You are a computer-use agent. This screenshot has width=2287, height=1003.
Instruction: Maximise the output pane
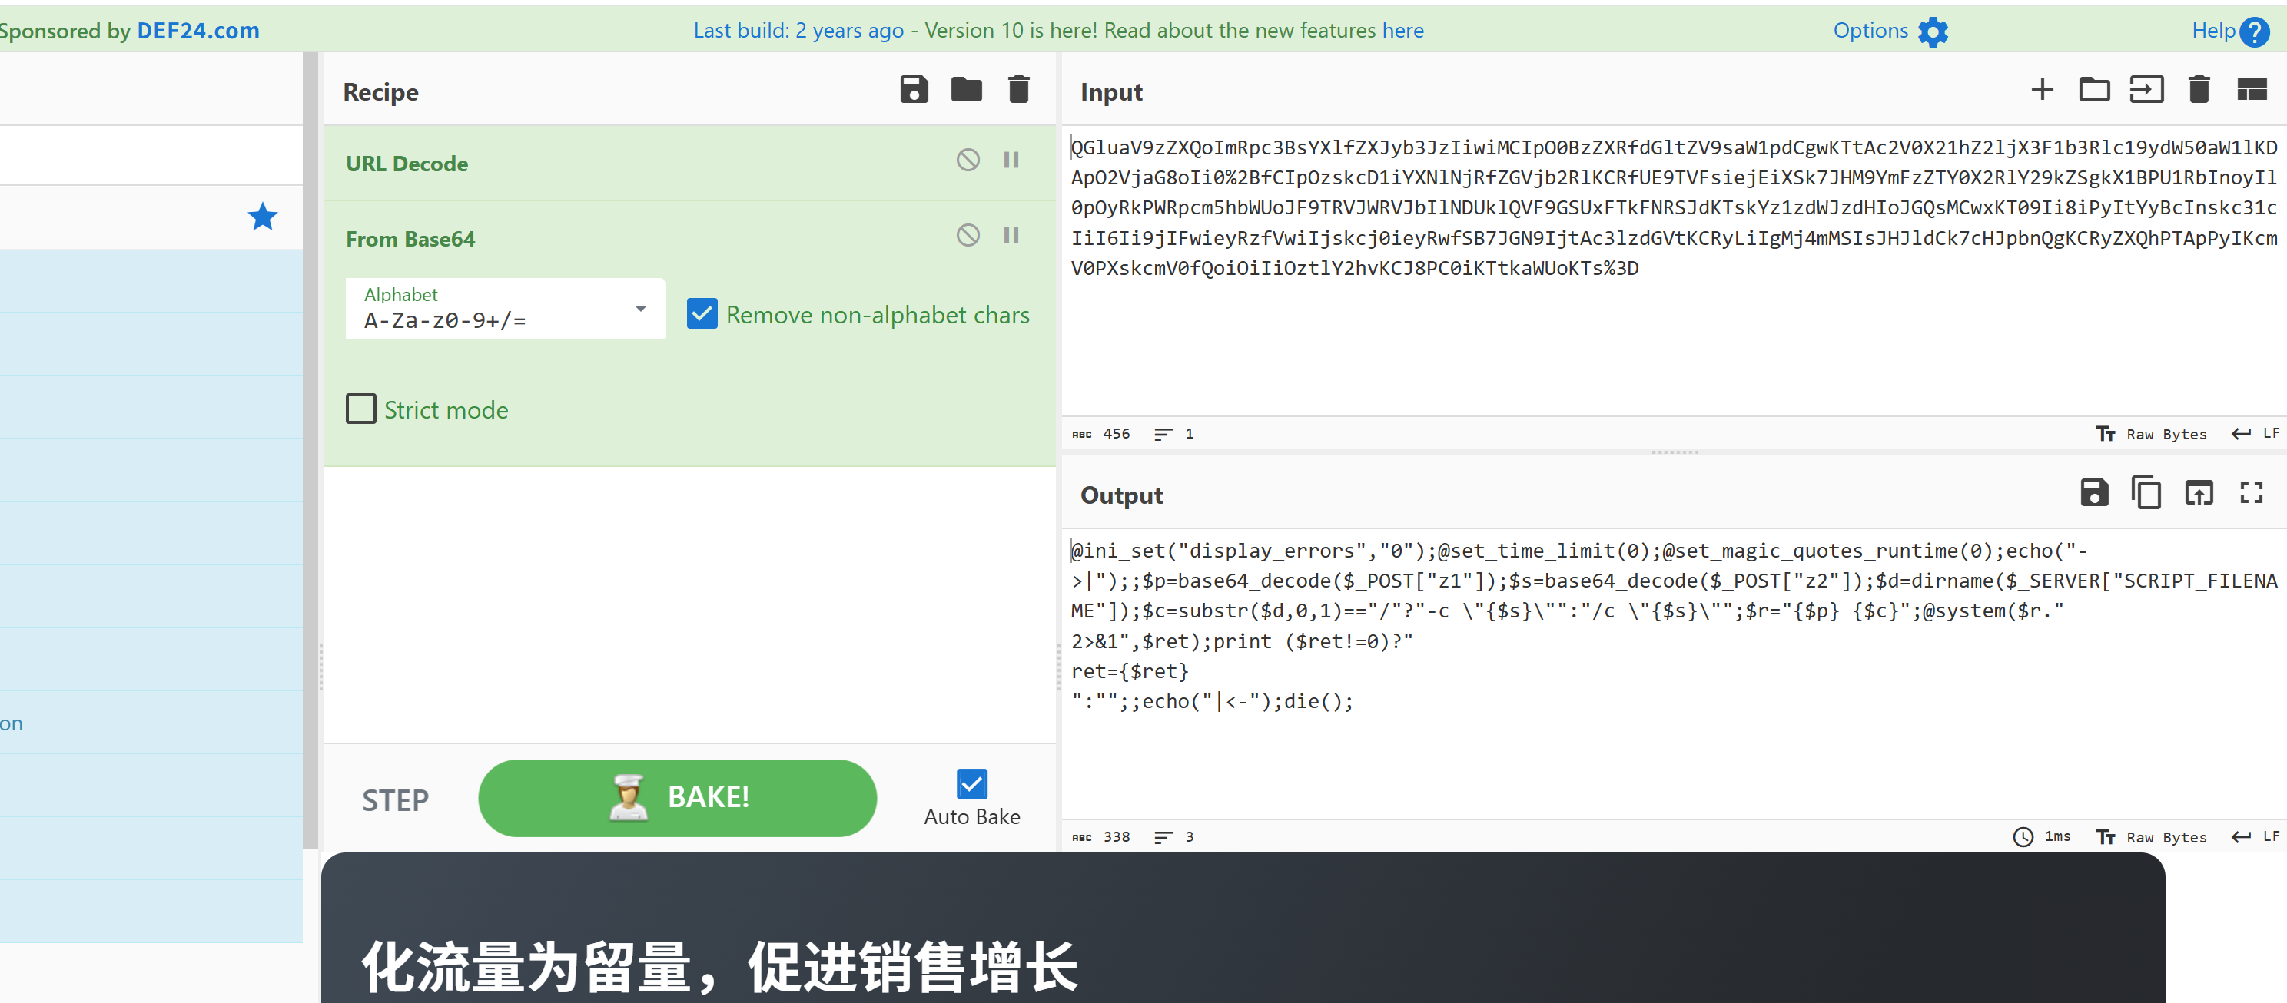point(2251,492)
